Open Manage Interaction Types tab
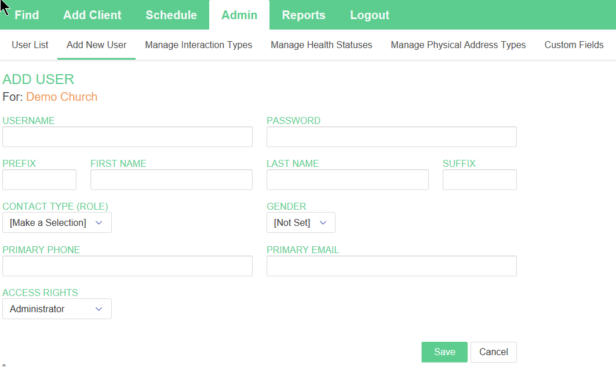Image resolution: width=616 pixels, height=369 pixels. (x=198, y=45)
